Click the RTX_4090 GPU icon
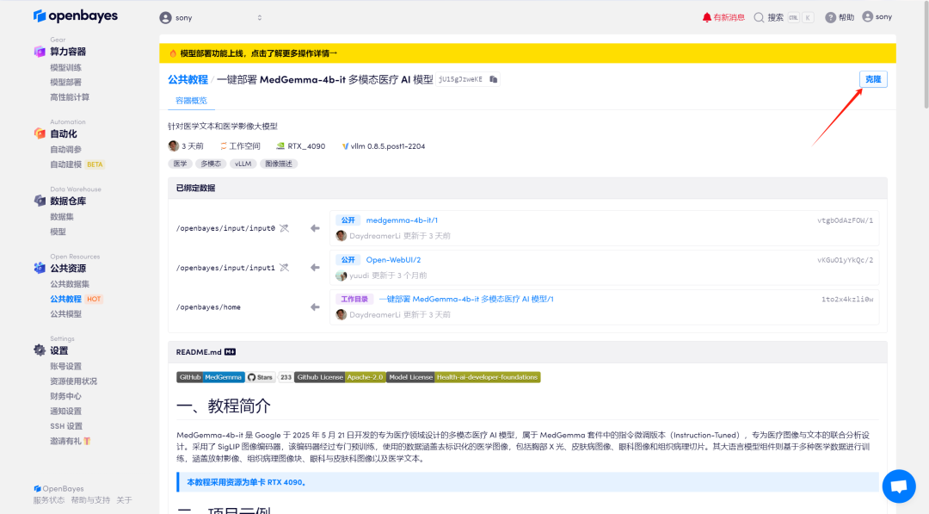Screen dimensions: 929x514 click(x=280, y=146)
